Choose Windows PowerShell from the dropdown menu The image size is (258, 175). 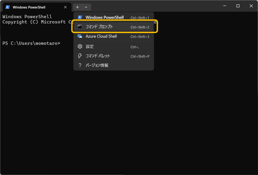(114, 17)
